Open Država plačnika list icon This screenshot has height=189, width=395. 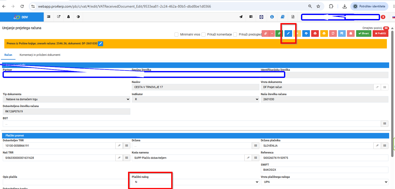[385, 146]
